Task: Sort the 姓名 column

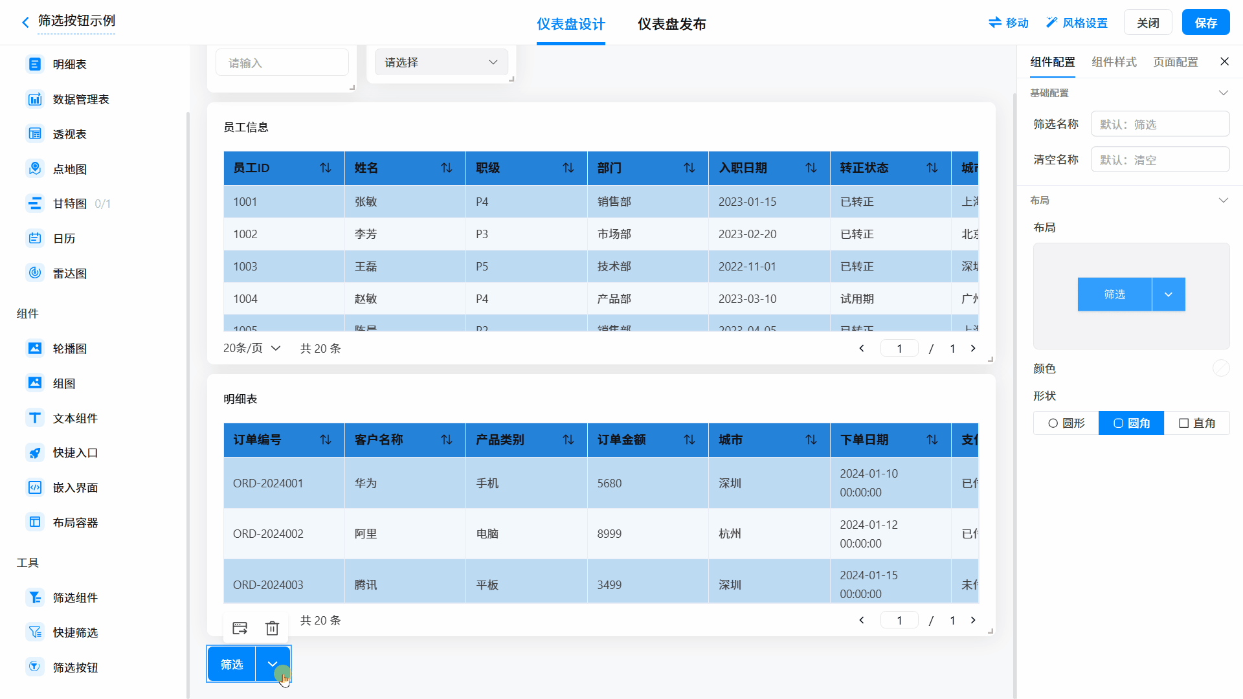Action: pos(447,168)
